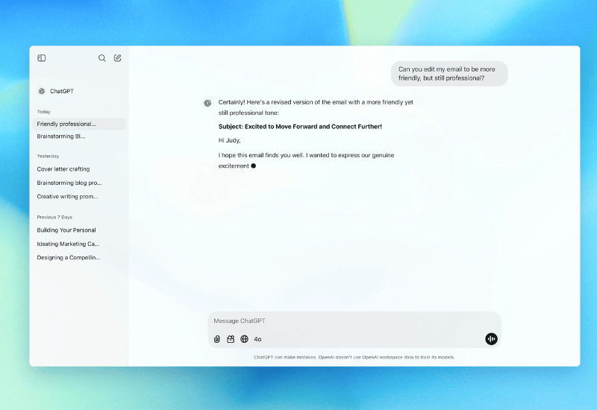Click 'ChatGPT can make mistakes' disclaimer text
The width and height of the screenshot is (597, 410).
[354, 357]
